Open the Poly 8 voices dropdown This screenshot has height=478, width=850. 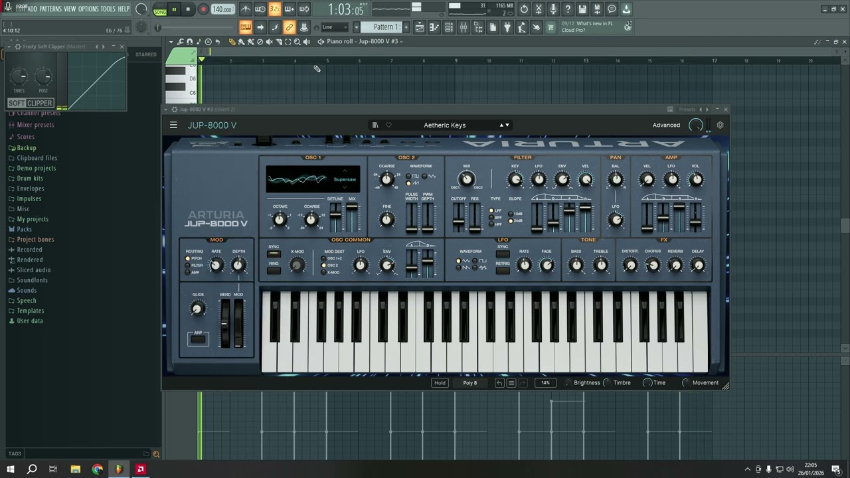[x=470, y=383]
